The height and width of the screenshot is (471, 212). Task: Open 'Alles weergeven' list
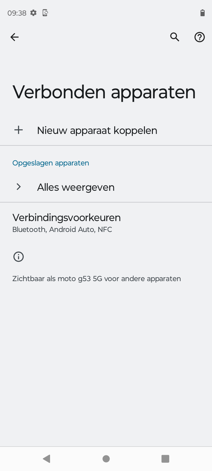(106, 187)
